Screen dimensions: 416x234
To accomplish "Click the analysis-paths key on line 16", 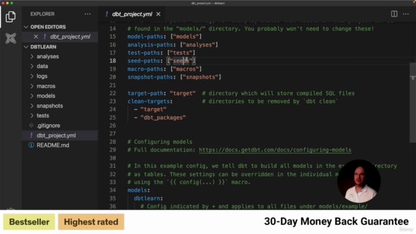I will pyautogui.click(x=150, y=45).
